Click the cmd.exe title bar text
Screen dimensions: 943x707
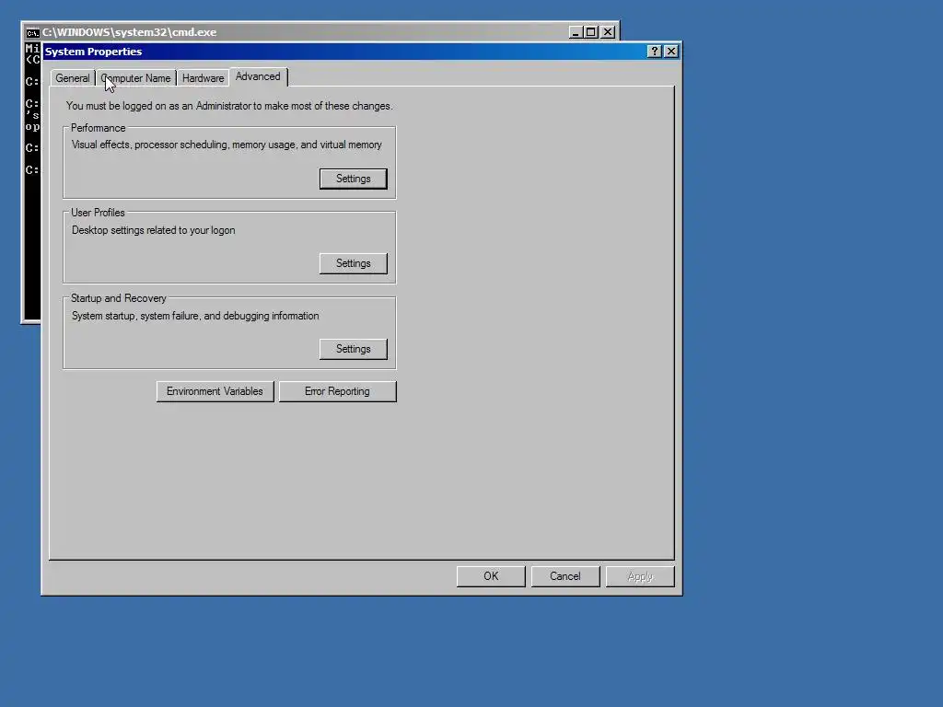point(129,32)
